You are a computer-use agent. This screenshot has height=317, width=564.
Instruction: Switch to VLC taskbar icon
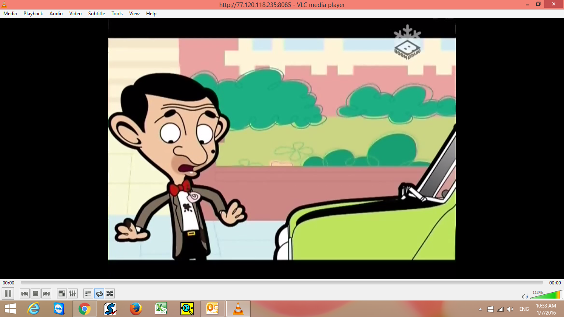click(238, 309)
